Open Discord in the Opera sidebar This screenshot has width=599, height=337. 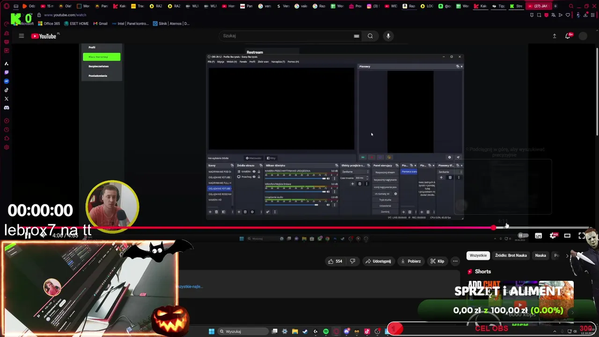click(6, 108)
